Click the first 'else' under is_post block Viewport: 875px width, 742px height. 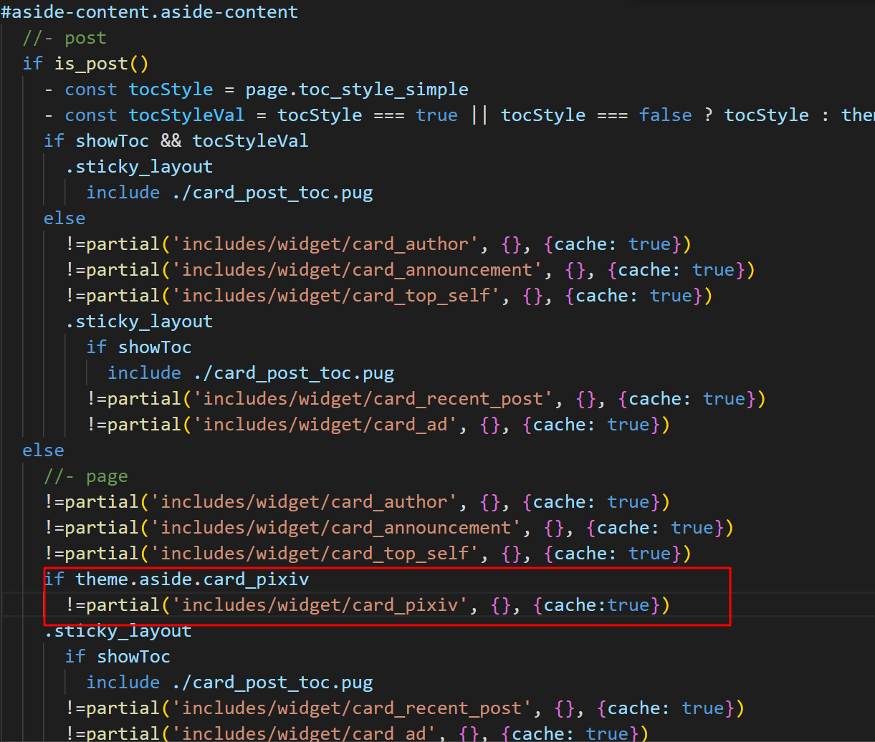[x=64, y=218]
